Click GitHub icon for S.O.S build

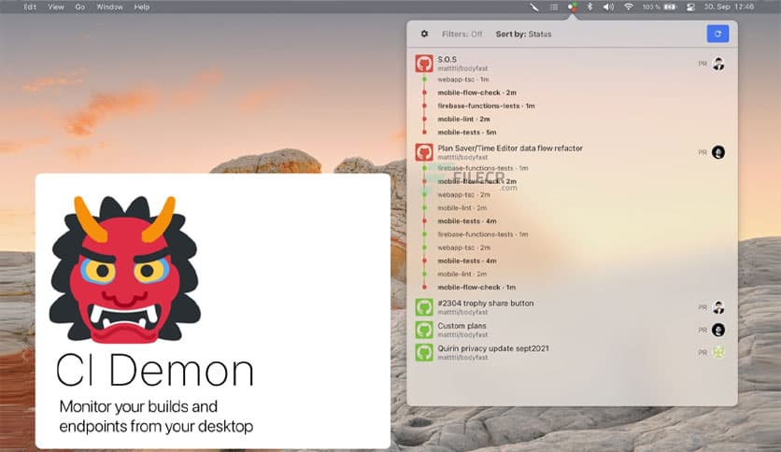(x=424, y=64)
